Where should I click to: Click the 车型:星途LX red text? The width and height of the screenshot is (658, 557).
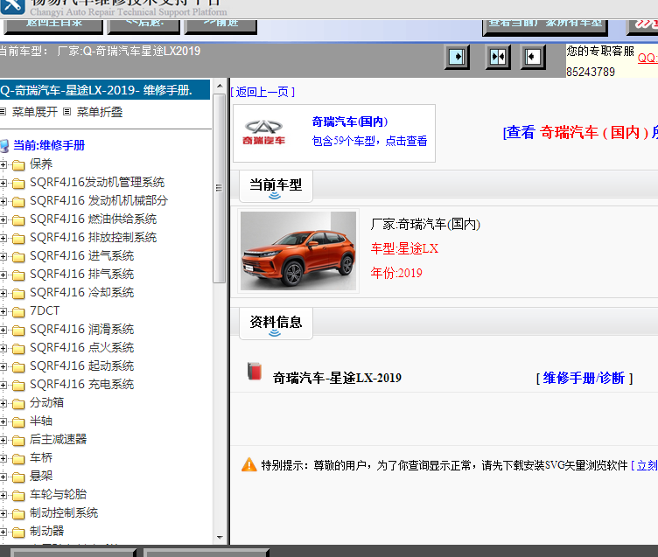(x=404, y=248)
